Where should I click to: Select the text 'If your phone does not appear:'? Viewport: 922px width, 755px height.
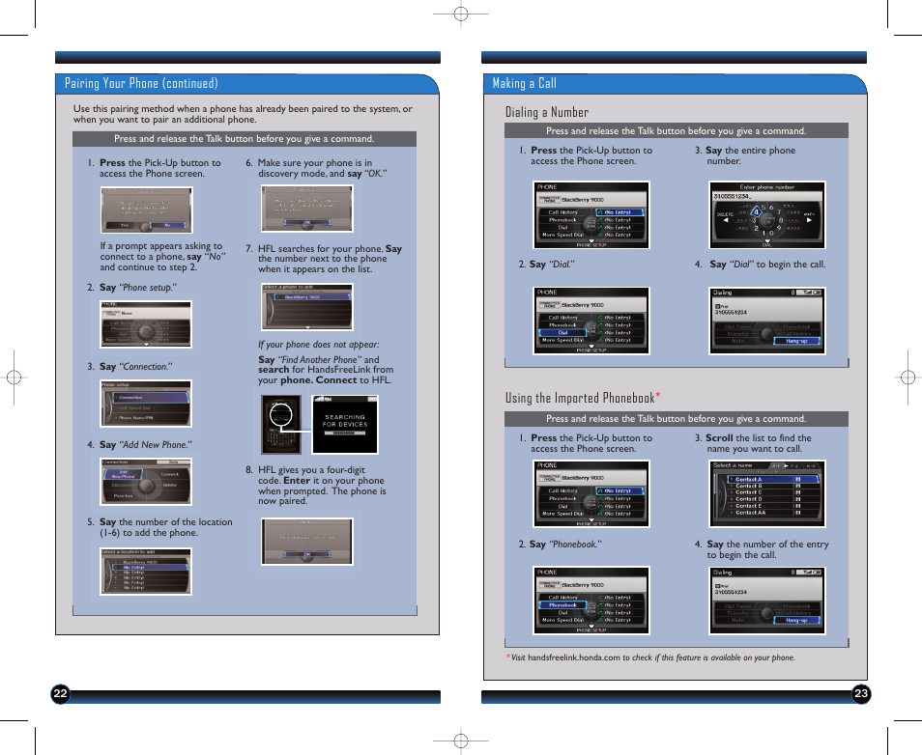[319, 345]
